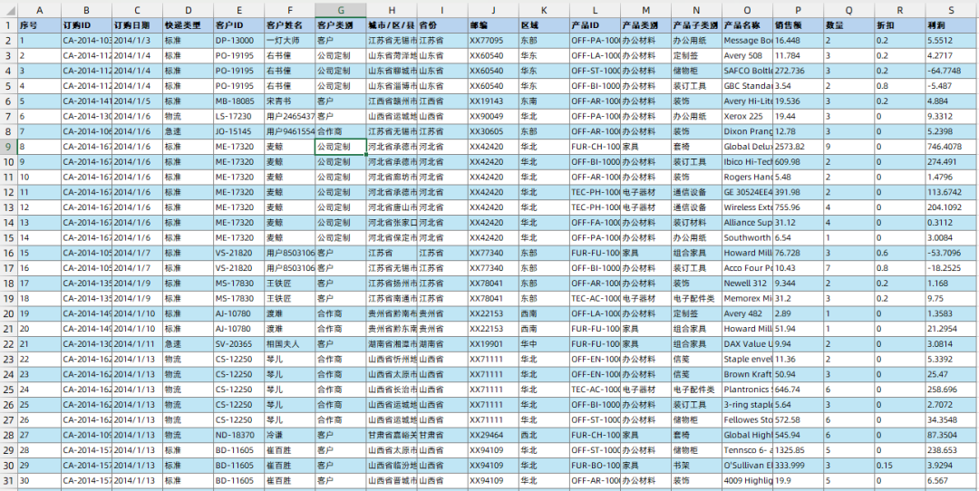
Task: Click customer name cell 冷谦
Action: point(290,435)
